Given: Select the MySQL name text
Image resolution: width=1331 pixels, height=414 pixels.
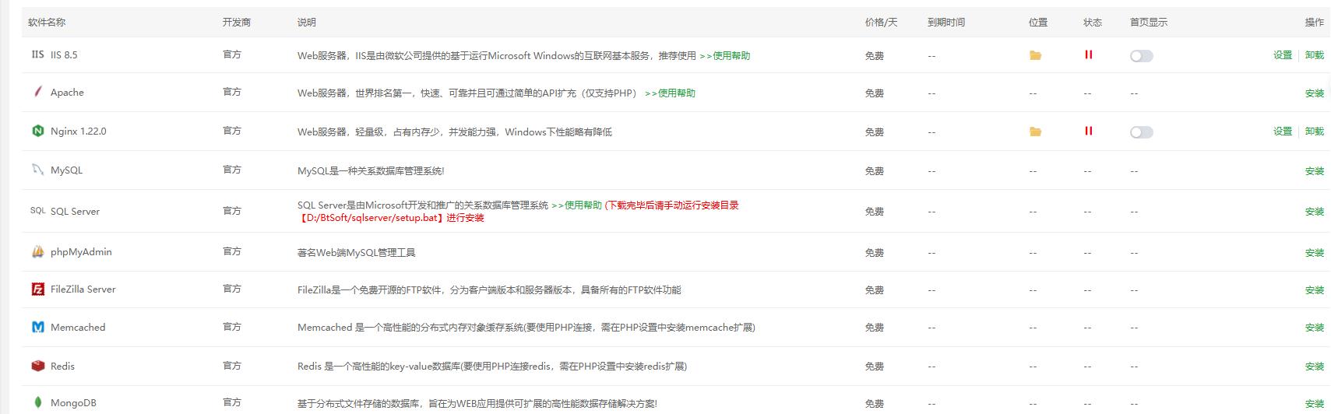Looking at the screenshot, I should [x=66, y=170].
